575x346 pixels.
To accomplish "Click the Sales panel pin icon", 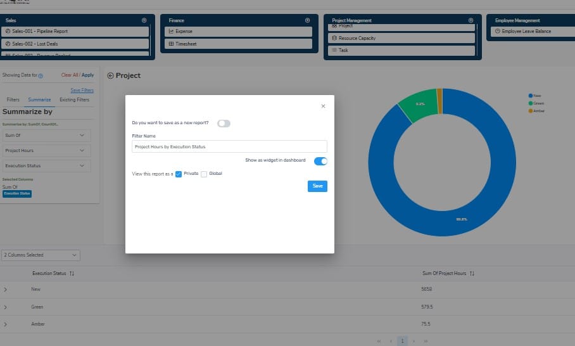I will [x=144, y=20].
